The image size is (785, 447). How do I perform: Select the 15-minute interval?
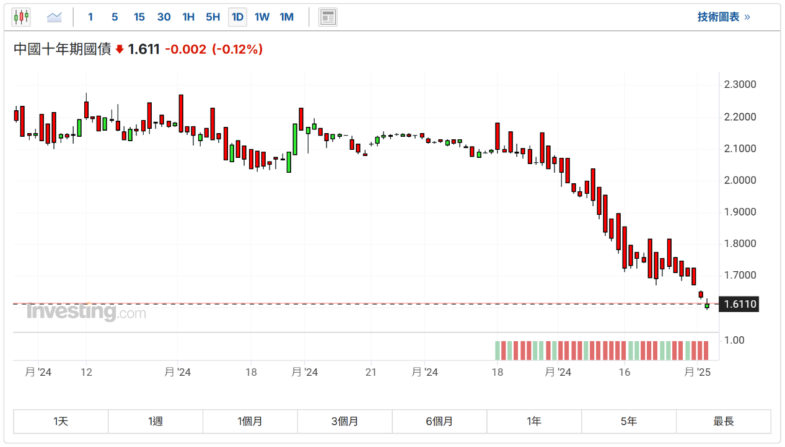tap(139, 17)
